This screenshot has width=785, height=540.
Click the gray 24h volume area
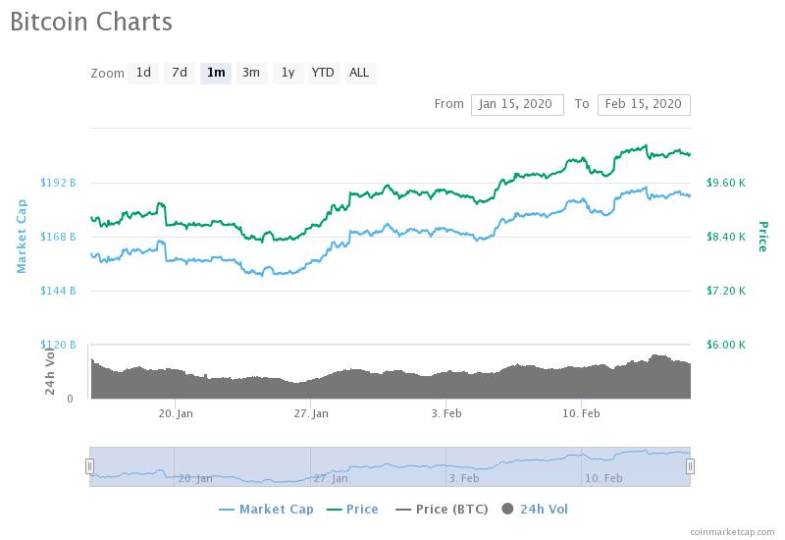(391, 386)
